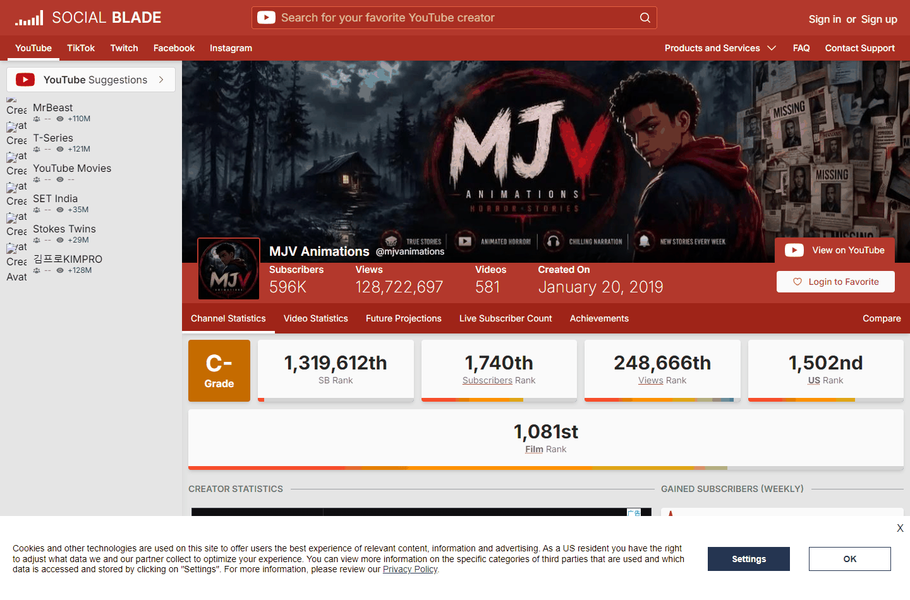Click the Sign up link
The width and height of the screenshot is (910, 600).
(879, 19)
